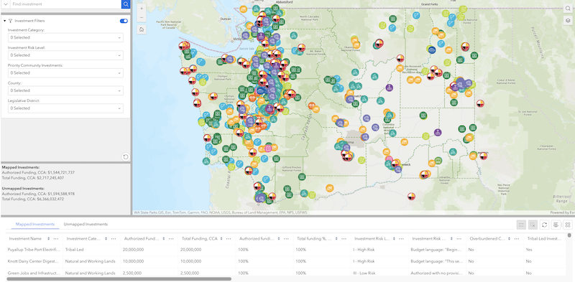The width and height of the screenshot is (575, 282).
Task: Open the map search tool
Action: [568, 9]
